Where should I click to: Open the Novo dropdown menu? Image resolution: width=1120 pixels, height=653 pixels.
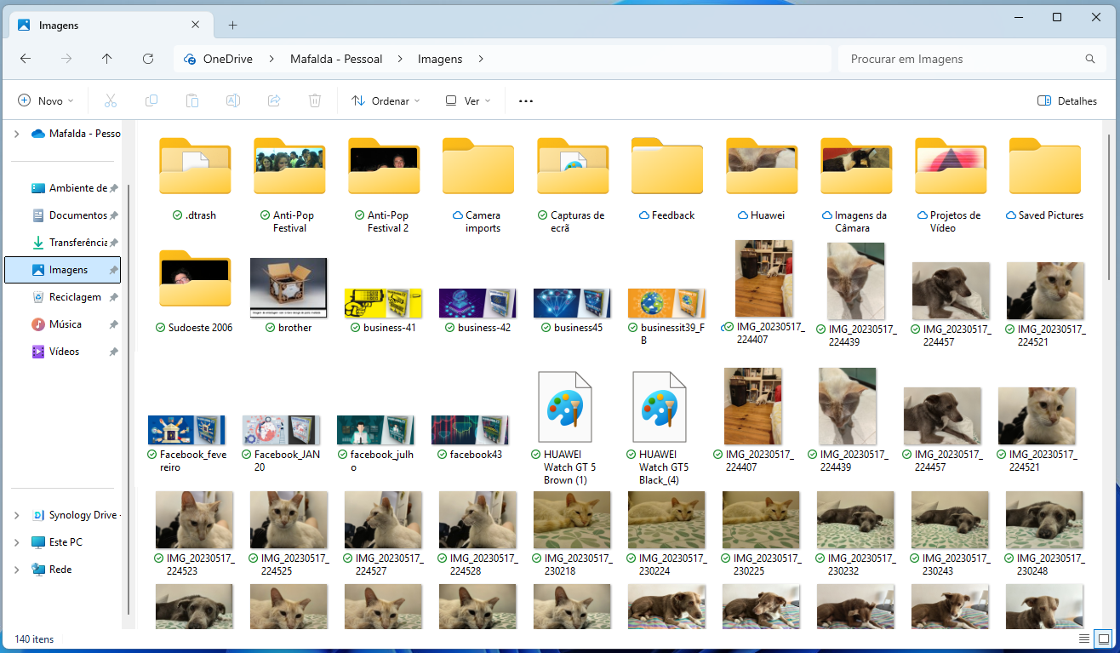tap(46, 100)
